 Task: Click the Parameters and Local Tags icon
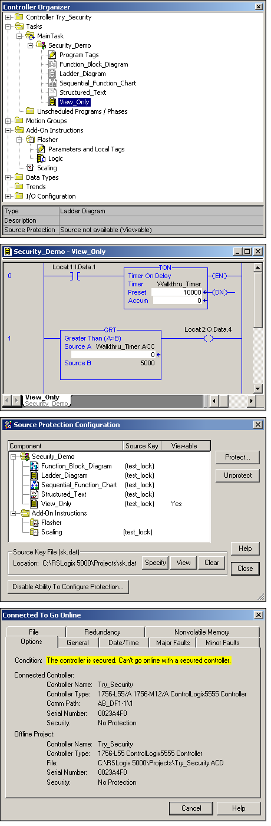pyautogui.click(x=41, y=149)
